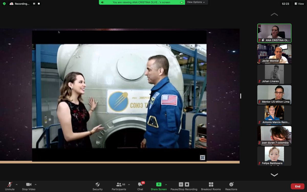Click the expand icon in the shared video corner
Image resolution: width=307 pixels, height=192 pixels.
click(202, 158)
